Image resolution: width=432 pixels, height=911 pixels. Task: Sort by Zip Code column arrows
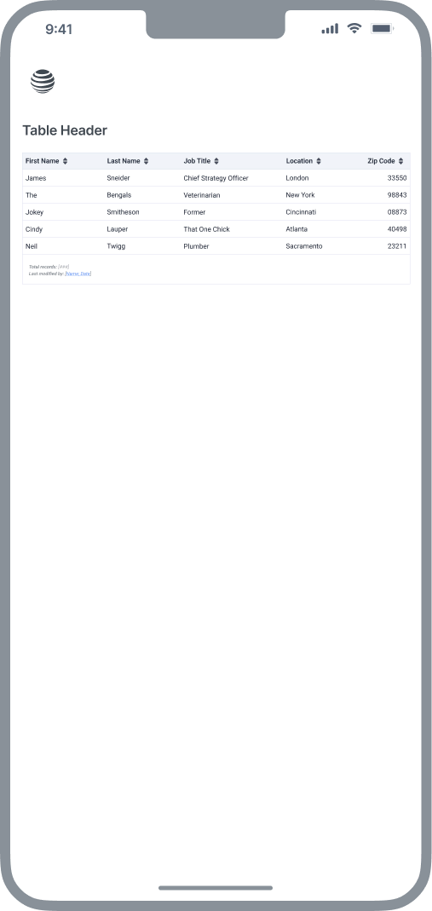pyautogui.click(x=400, y=161)
